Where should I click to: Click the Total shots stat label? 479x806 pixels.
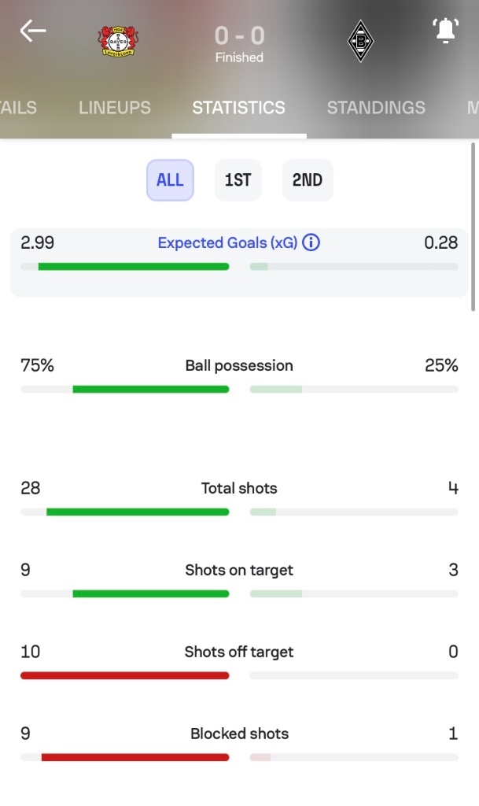tap(239, 488)
